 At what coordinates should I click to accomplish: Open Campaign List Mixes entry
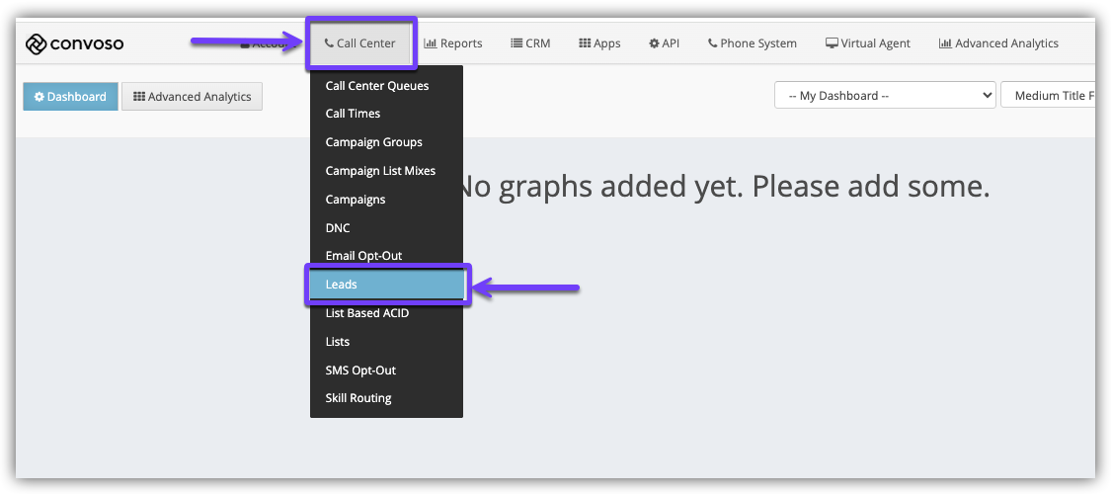click(380, 171)
